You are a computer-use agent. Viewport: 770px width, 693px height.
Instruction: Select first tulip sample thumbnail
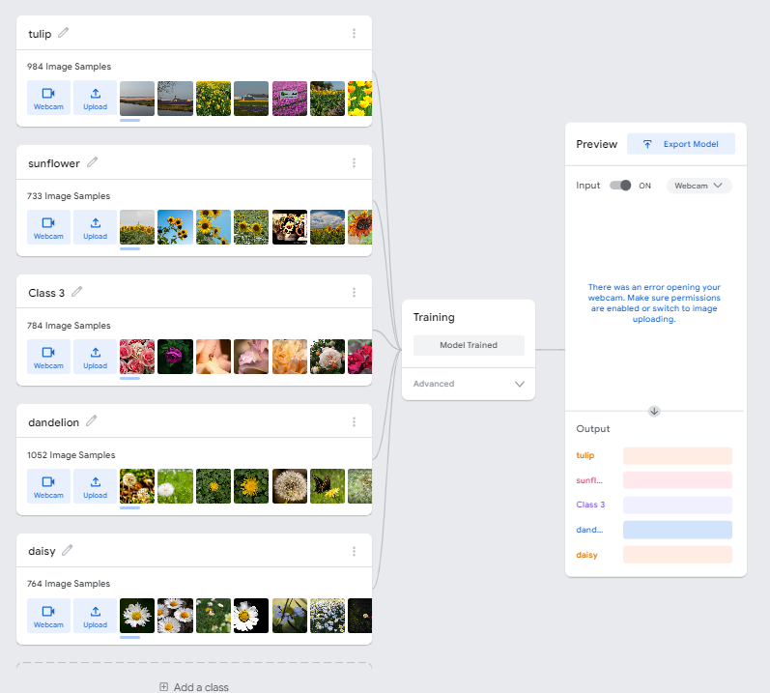[137, 99]
